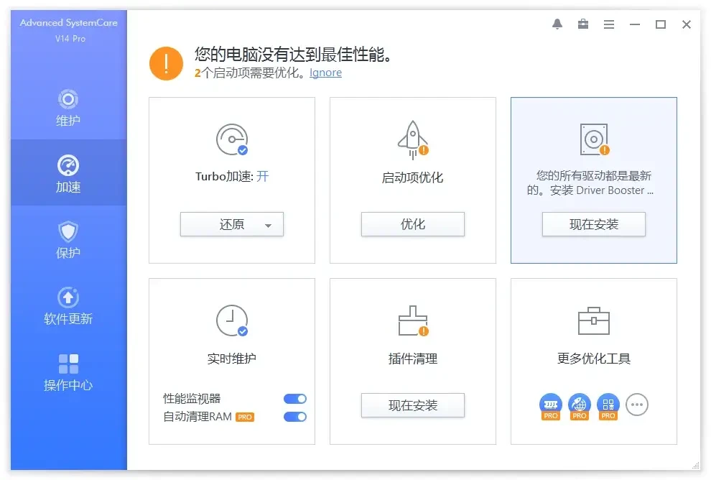Screen dimensions: 711x480
Task: Disable the 性能监视器 toggle
Action: pos(294,398)
